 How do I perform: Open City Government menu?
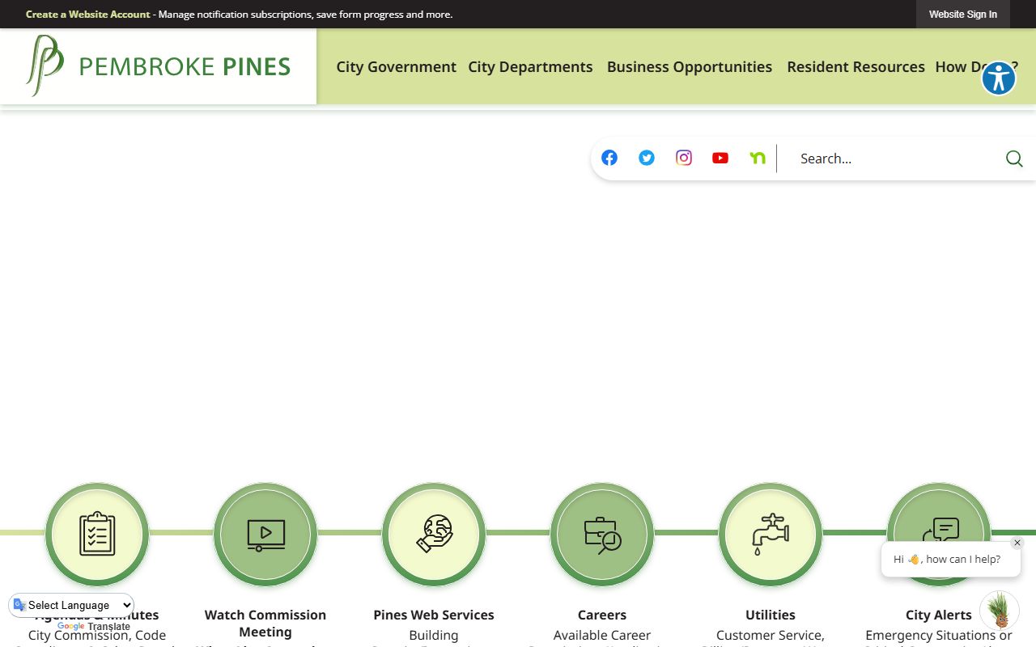[397, 67]
